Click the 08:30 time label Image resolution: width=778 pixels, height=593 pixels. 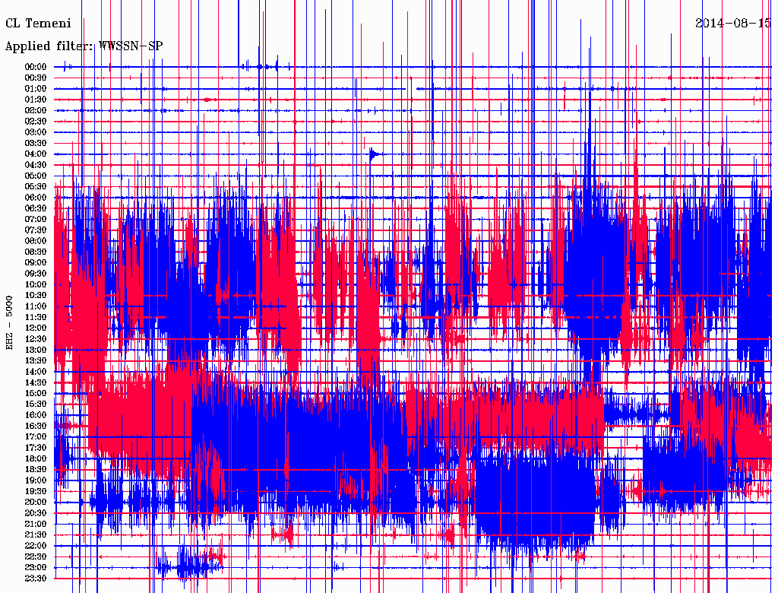click(x=36, y=252)
